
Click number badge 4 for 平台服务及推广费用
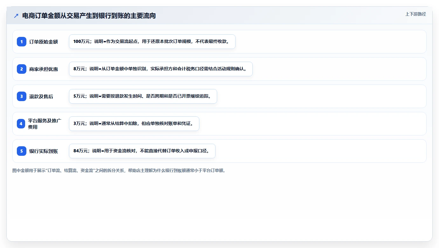[x=21, y=124]
